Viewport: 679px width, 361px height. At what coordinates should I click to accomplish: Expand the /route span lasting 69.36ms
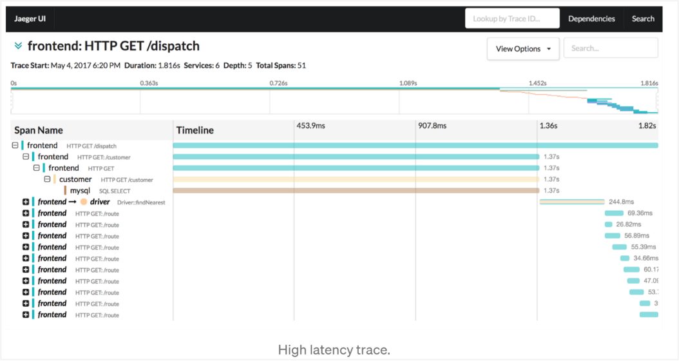click(x=26, y=213)
